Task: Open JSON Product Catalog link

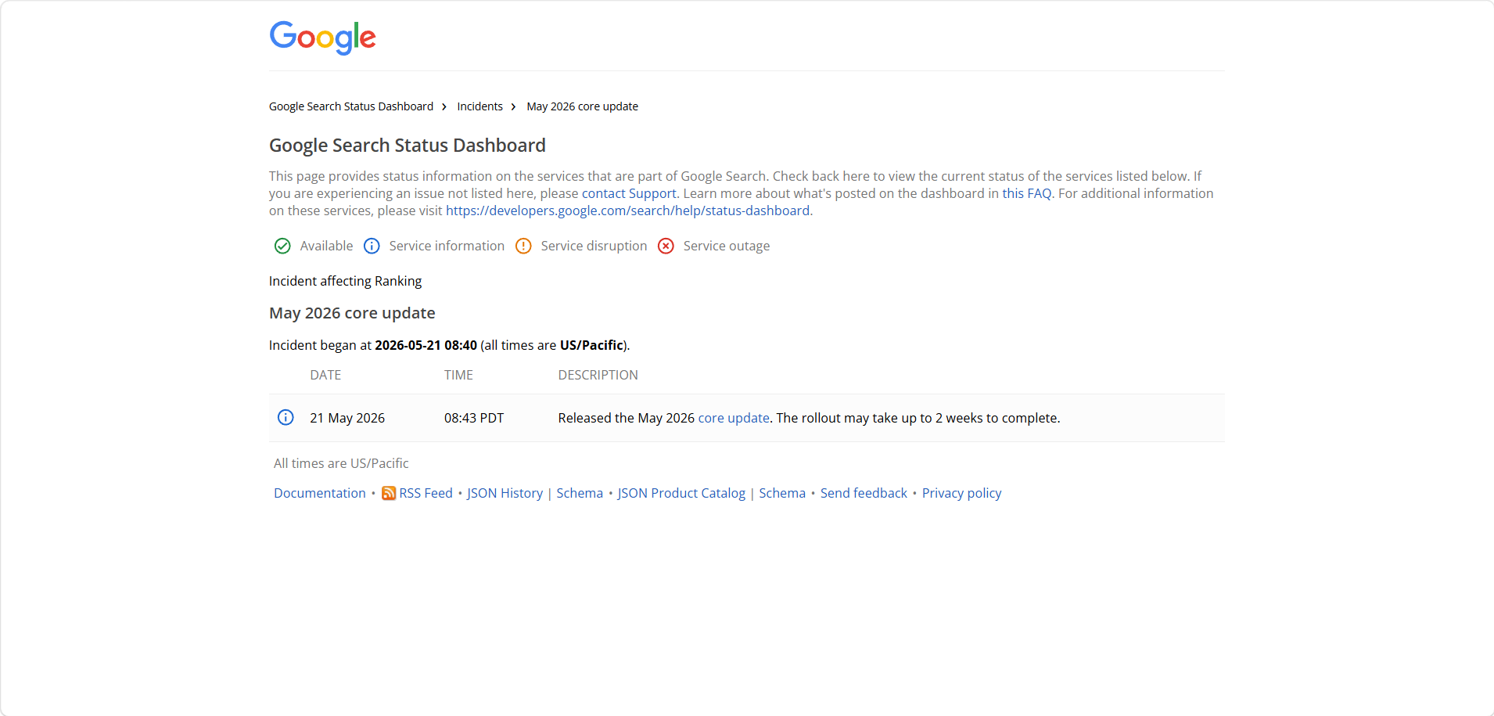Action: [681, 493]
